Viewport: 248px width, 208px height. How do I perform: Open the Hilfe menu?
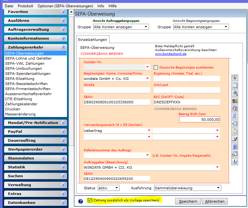tap(113, 6)
